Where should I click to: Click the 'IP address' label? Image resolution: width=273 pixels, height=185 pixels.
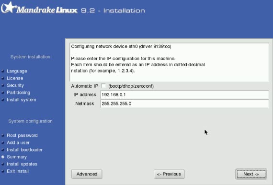tap(85, 95)
